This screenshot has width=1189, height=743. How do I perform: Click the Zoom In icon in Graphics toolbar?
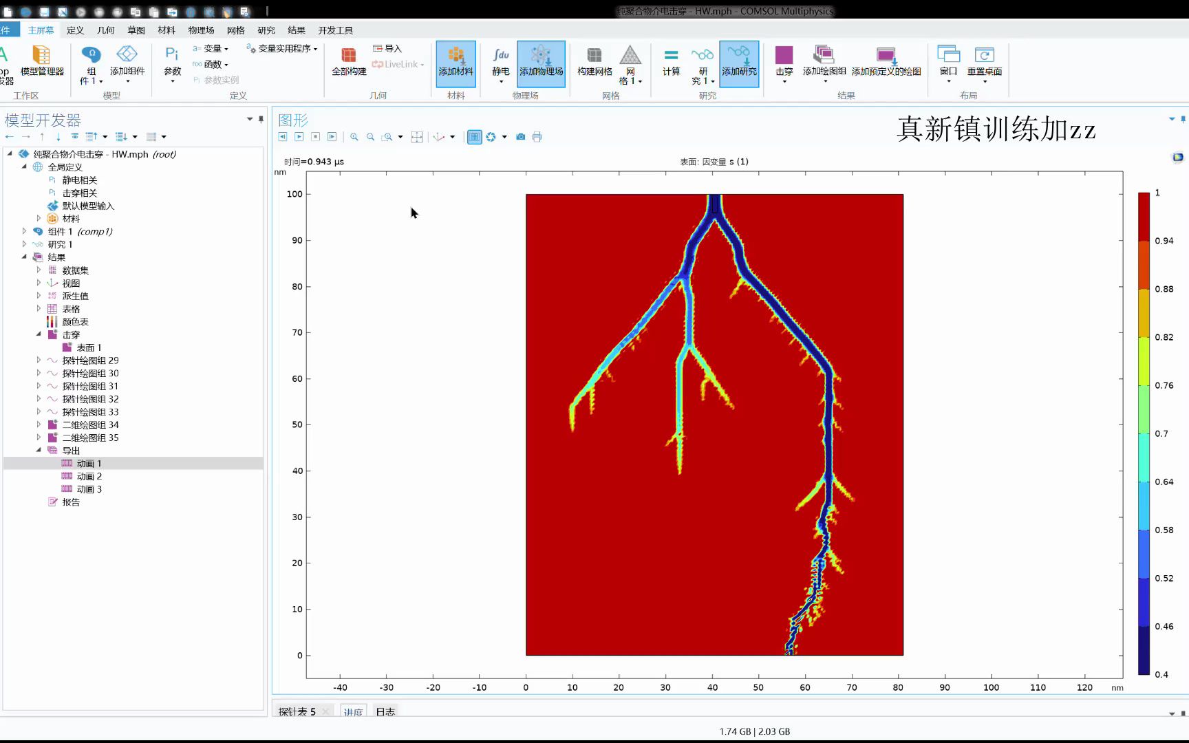pyautogui.click(x=354, y=137)
